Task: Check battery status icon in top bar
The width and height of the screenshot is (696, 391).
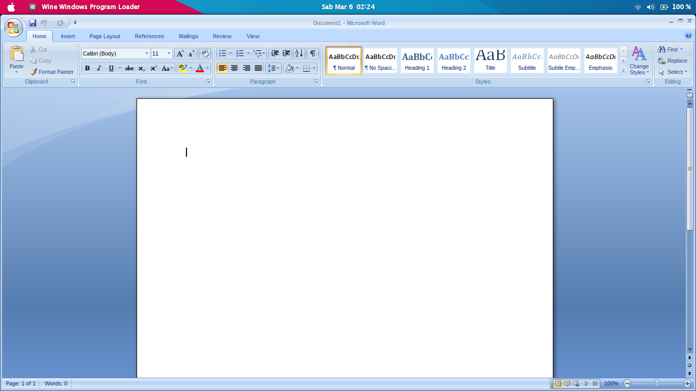Action: (x=664, y=7)
